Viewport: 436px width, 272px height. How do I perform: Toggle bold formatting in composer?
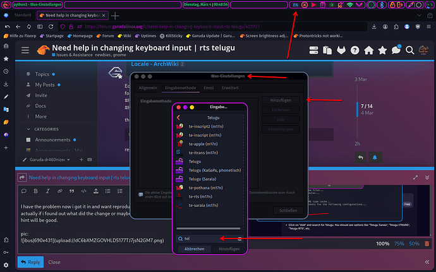pos(35,191)
